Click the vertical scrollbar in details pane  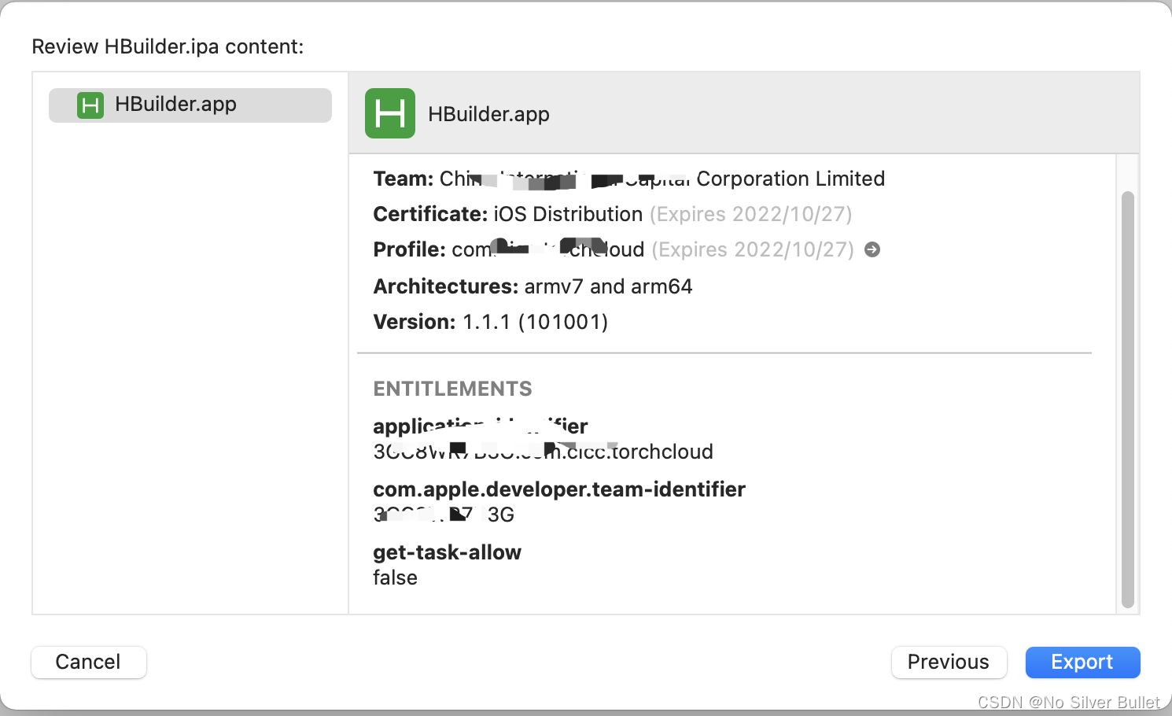[1128, 400]
